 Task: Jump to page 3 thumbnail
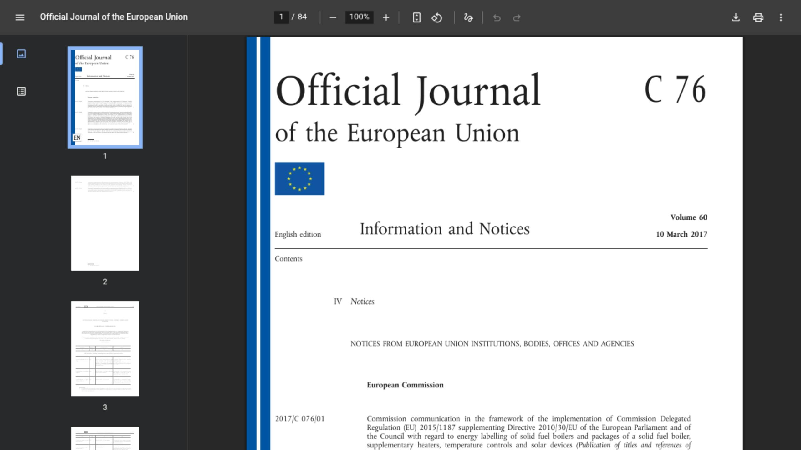(x=105, y=349)
